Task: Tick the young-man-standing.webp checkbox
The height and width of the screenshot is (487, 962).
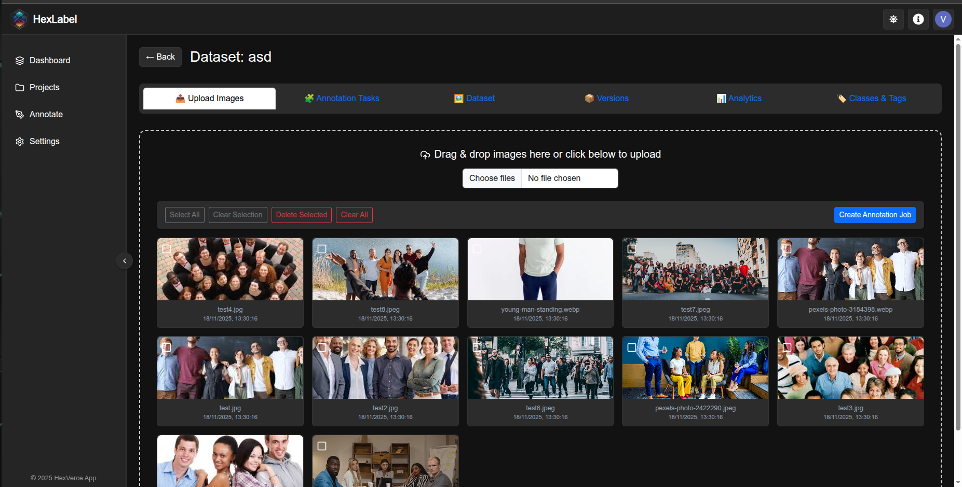Action: tap(477, 249)
